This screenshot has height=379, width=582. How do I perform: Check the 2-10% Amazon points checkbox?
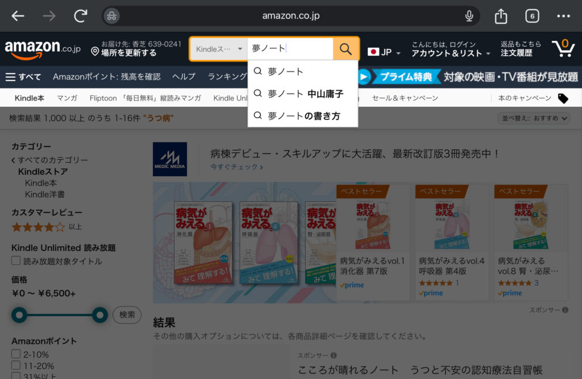(x=15, y=354)
